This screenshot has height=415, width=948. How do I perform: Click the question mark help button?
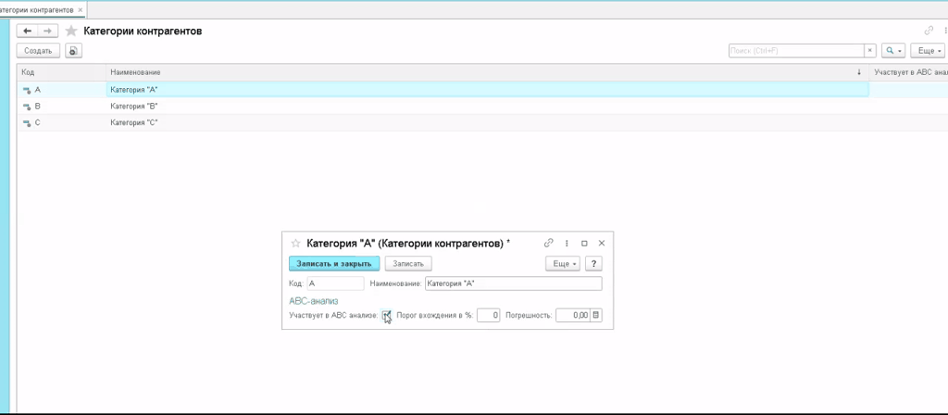pyautogui.click(x=593, y=263)
